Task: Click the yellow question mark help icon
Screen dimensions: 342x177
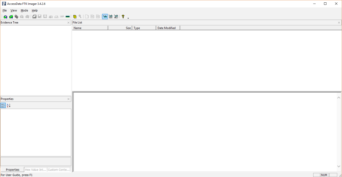Action: coord(123,17)
